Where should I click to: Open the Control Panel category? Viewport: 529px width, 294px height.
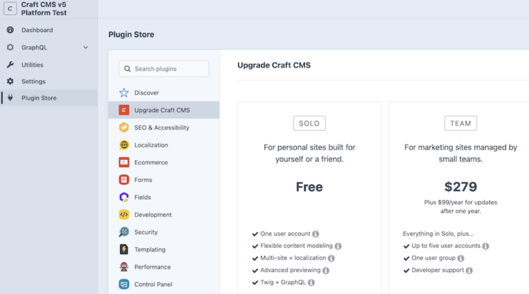164,284
